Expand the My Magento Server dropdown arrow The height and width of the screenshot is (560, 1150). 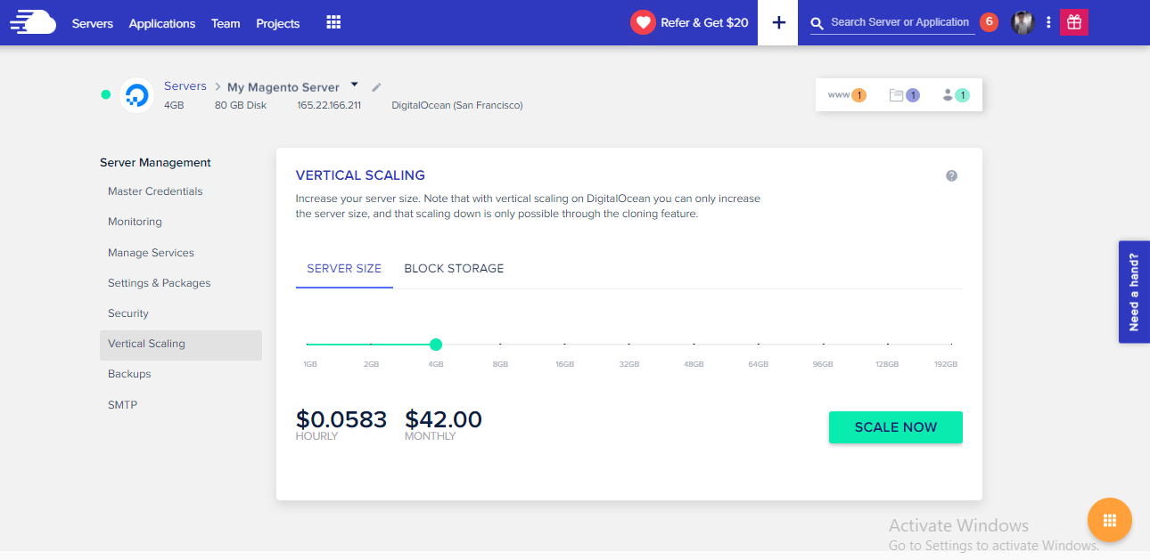pos(354,85)
